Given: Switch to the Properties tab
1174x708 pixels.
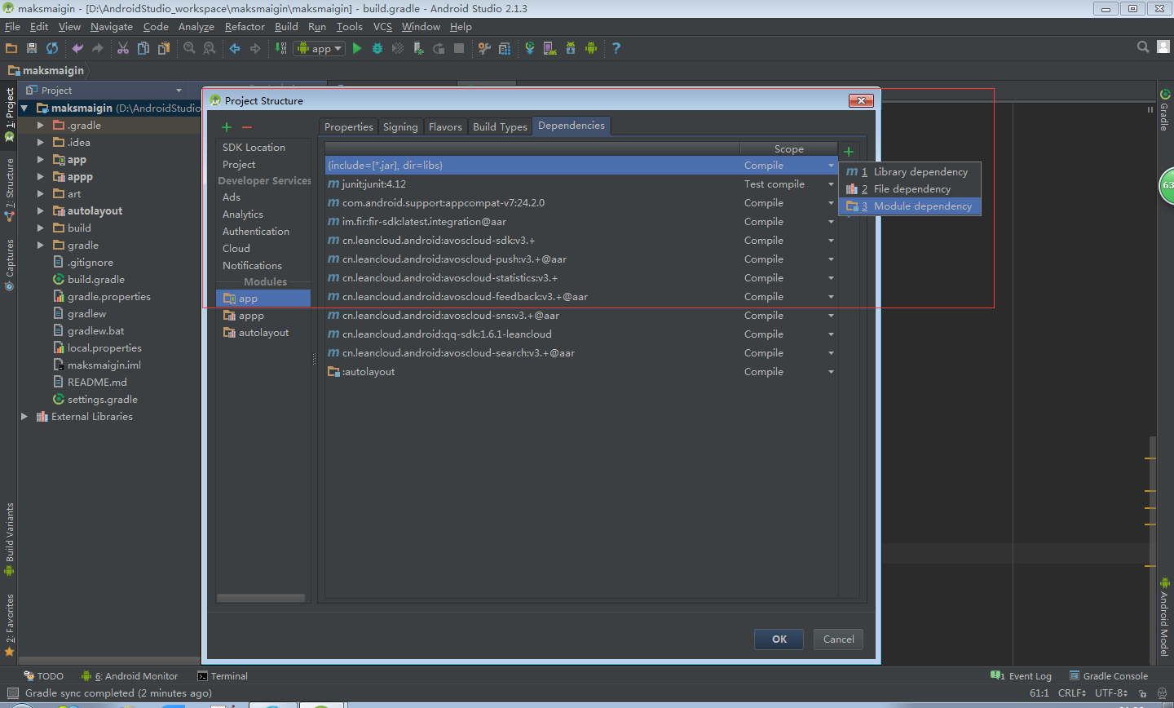Looking at the screenshot, I should coord(348,126).
